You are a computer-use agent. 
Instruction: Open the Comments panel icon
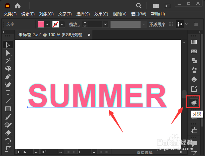point(195,143)
